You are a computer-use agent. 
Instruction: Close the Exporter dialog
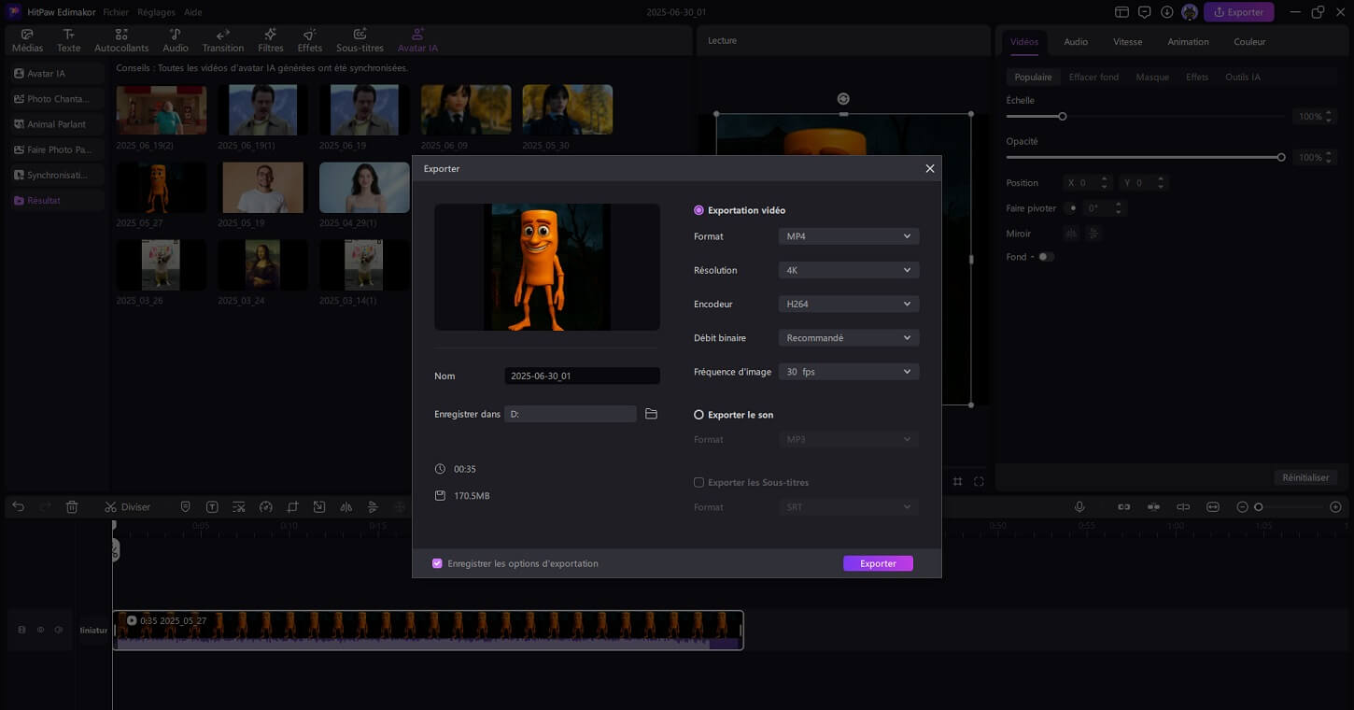929,168
